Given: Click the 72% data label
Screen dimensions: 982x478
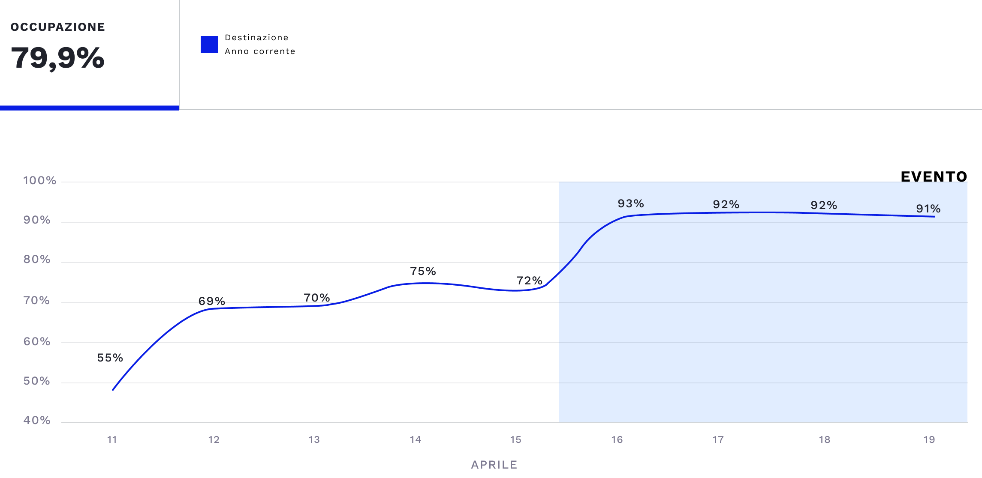Looking at the screenshot, I should tap(530, 281).
